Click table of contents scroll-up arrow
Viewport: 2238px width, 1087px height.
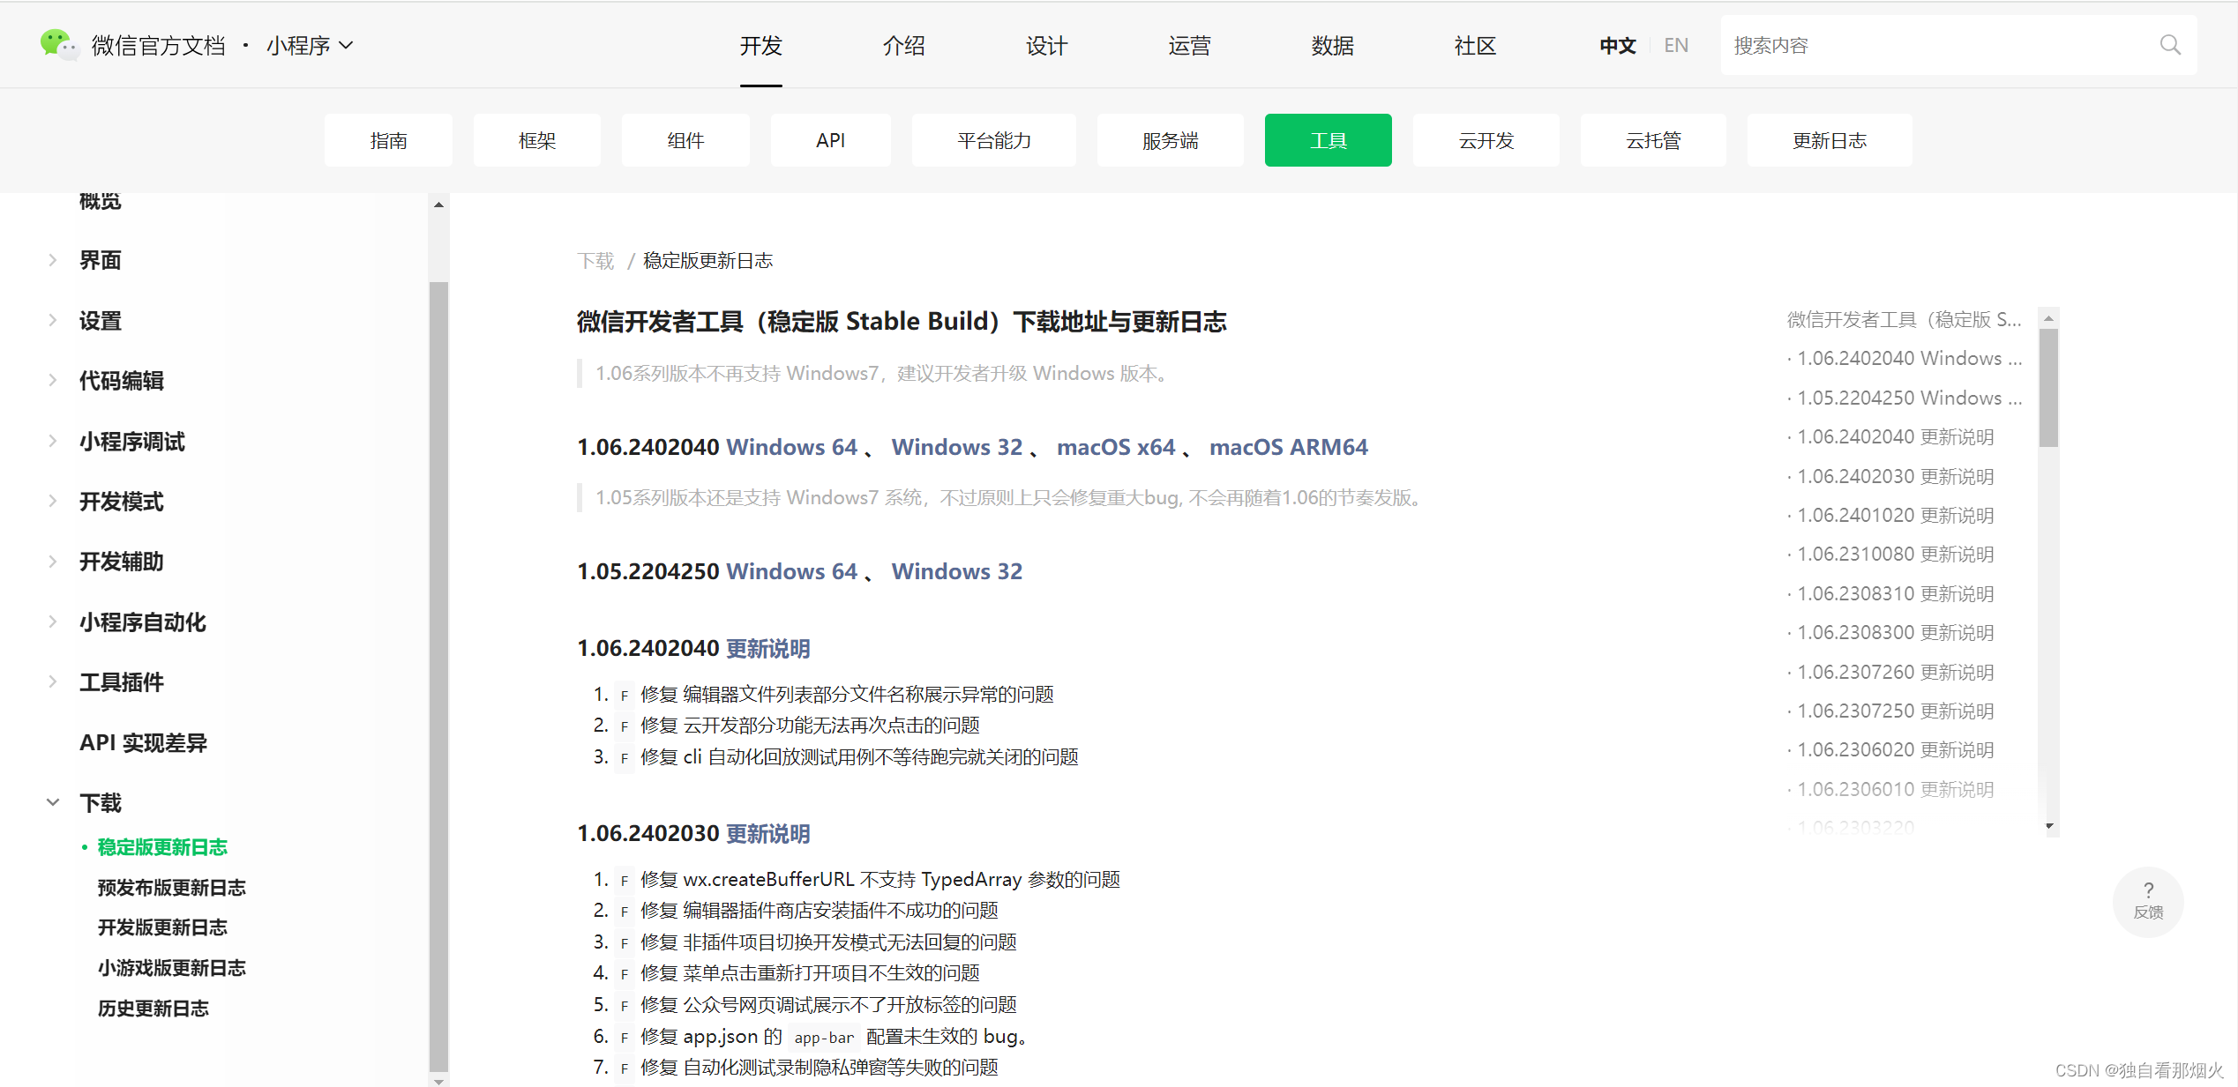[x=2049, y=318]
